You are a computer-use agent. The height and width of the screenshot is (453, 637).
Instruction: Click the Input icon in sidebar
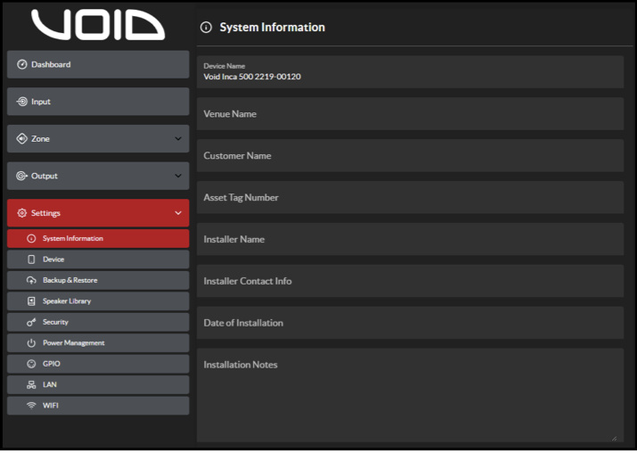22,102
